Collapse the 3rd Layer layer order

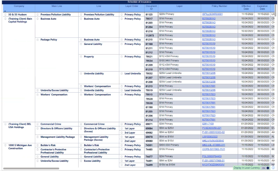coord(122,133)
